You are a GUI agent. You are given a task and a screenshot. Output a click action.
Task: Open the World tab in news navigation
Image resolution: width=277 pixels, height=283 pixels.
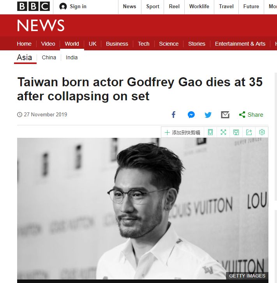click(x=72, y=44)
